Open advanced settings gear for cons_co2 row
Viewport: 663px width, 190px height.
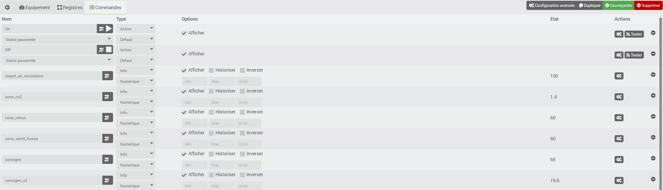point(619,97)
